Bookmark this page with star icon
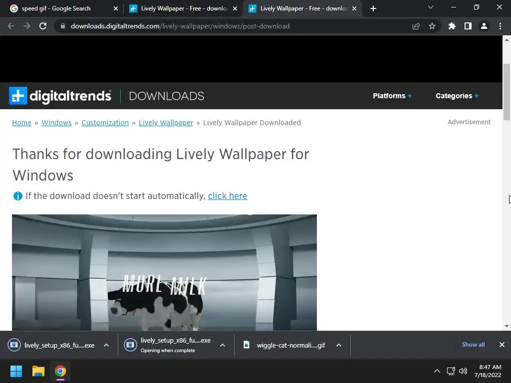Screen dimensions: 511x383 point(432,26)
